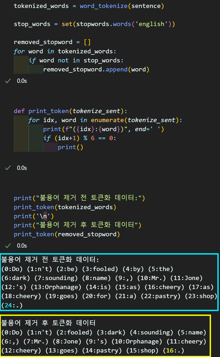Click the enumerate(tokenize_sent) for-loop line
The width and height of the screenshot is (220, 357).
[x=105, y=120]
